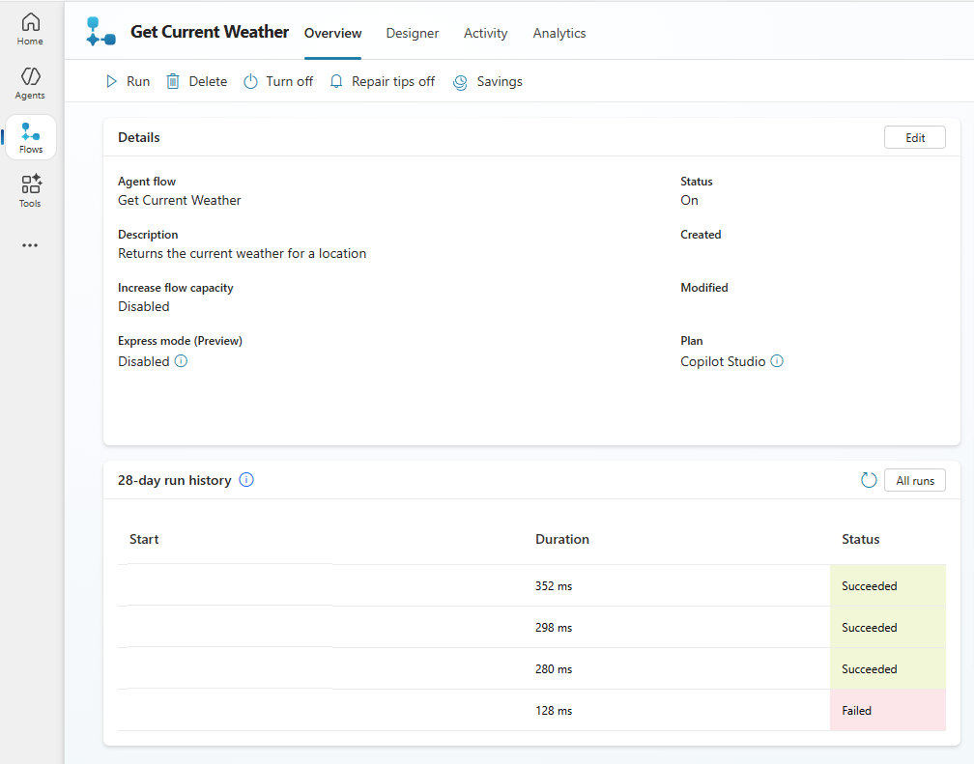The width and height of the screenshot is (974, 764).
Task: Open the Savings label
Action: tap(500, 81)
